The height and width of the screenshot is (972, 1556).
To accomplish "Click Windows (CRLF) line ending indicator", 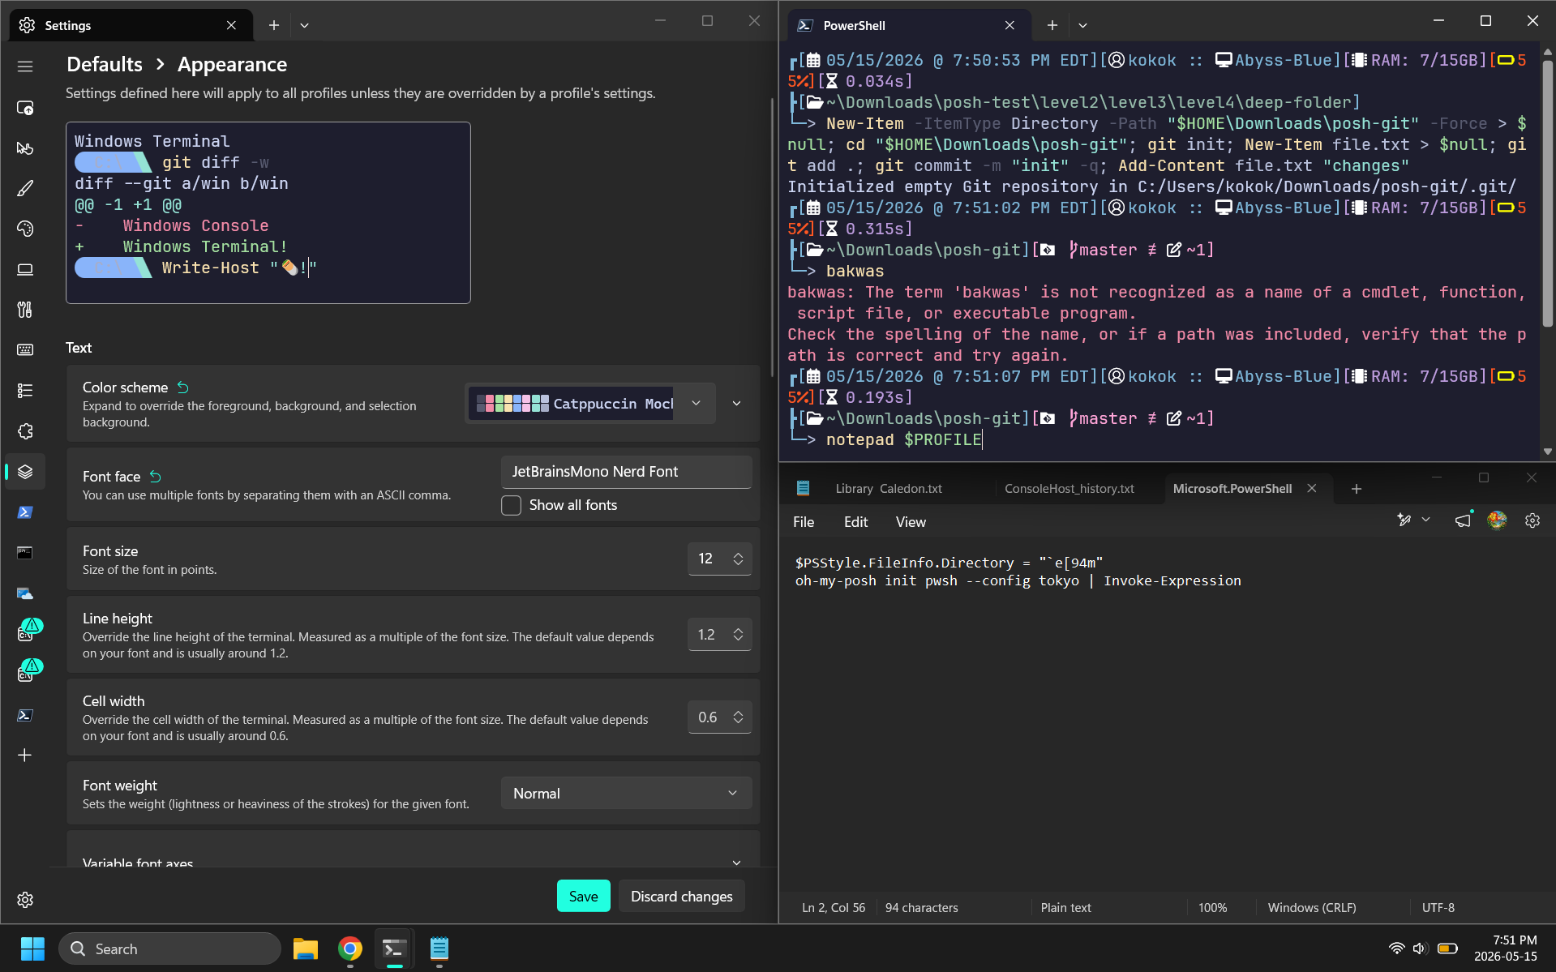I will [1311, 908].
